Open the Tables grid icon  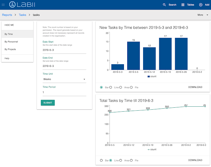(x=183, y=5)
